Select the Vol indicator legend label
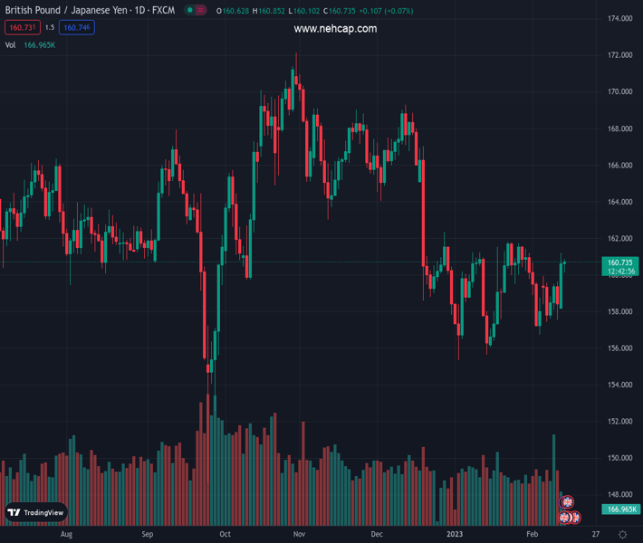Screen dimensions: 643x543 coord(10,45)
